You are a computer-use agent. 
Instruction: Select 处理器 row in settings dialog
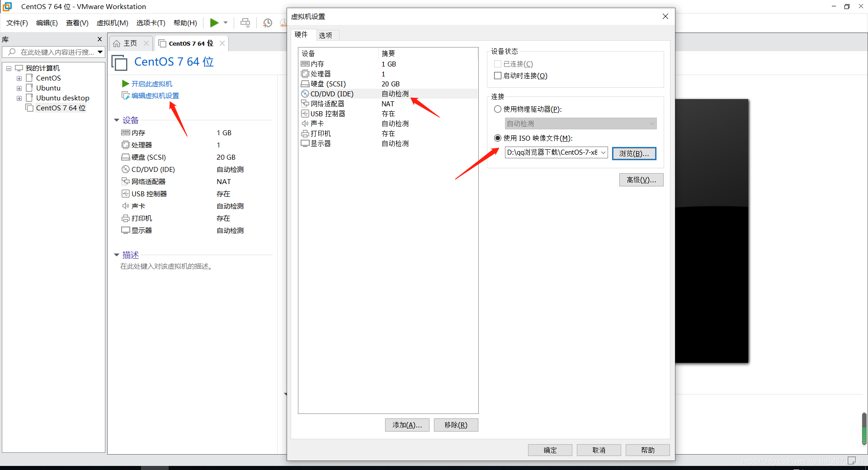click(x=388, y=74)
